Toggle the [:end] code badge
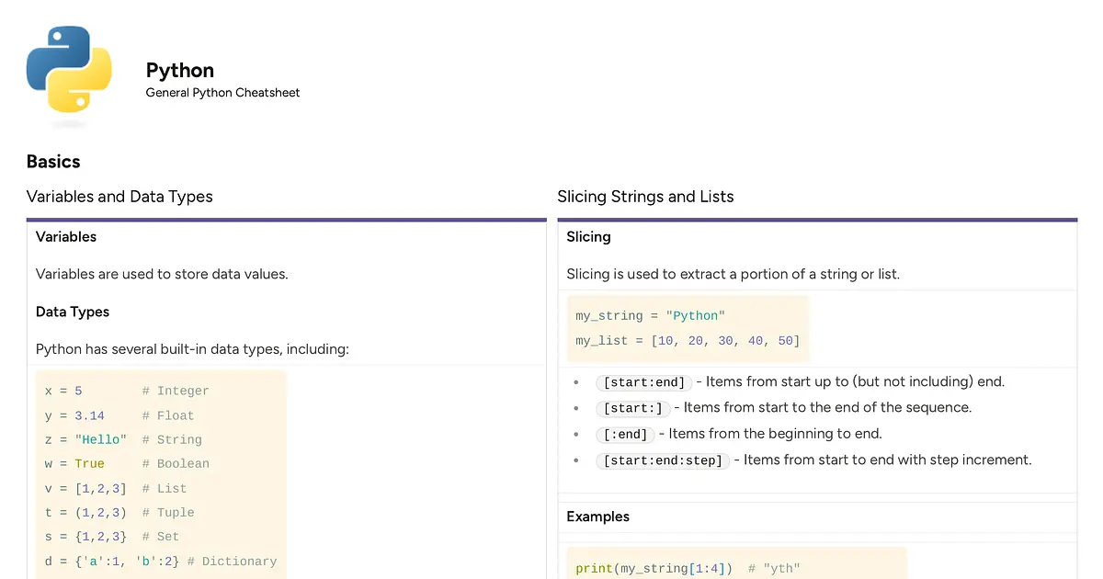This screenshot has height=579, width=1103. pos(625,434)
